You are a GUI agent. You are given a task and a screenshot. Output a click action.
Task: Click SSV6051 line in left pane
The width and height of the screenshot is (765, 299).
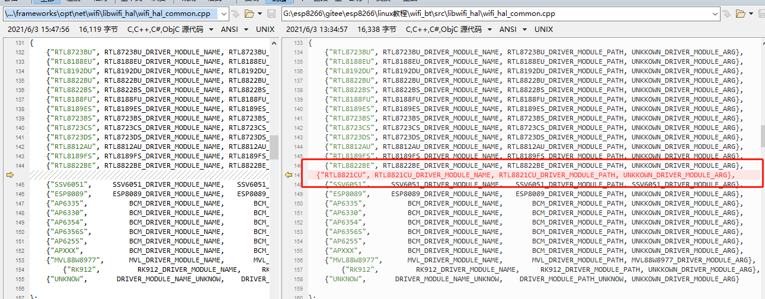(x=157, y=184)
